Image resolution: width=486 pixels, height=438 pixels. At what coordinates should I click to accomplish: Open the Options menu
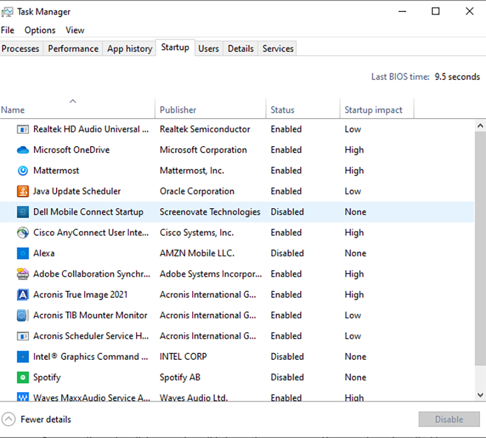point(40,30)
